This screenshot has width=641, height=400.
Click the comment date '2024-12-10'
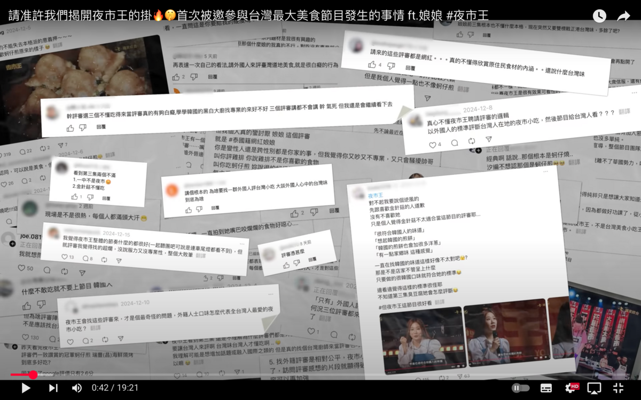(135, 303)
